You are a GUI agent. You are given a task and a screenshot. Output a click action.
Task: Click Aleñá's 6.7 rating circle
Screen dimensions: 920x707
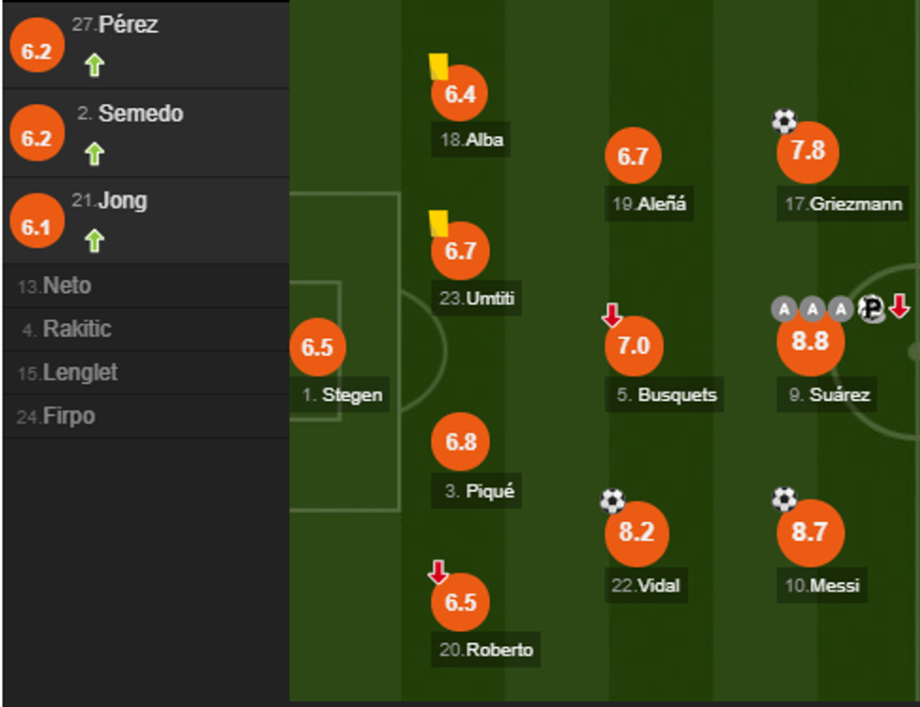coord(633,156)
